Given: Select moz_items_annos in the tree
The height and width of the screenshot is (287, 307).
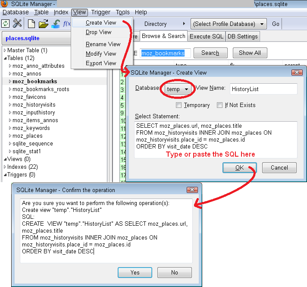Looking at the screenshot, I should [x=35, y=120].
